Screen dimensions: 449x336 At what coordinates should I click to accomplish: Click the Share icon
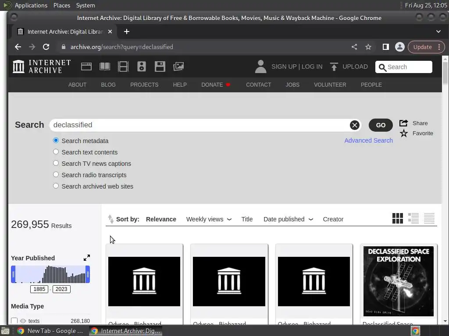click(403, 123)
